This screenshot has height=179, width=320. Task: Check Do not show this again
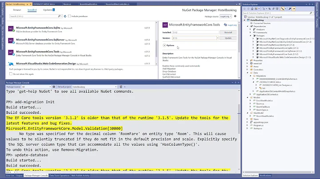tap(11, 74)
